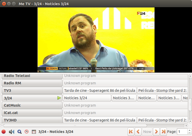Click the red record button
The height and width of the screenshot is (136, 192).
tap(4, 132)
